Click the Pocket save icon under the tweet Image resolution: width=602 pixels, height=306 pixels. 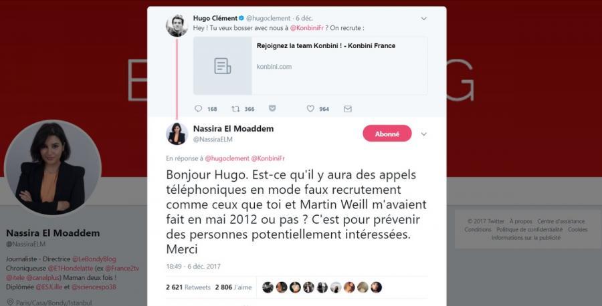click(x=272, y=109)
